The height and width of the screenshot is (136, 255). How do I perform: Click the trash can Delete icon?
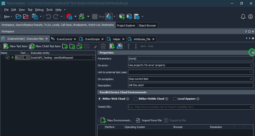103,46
